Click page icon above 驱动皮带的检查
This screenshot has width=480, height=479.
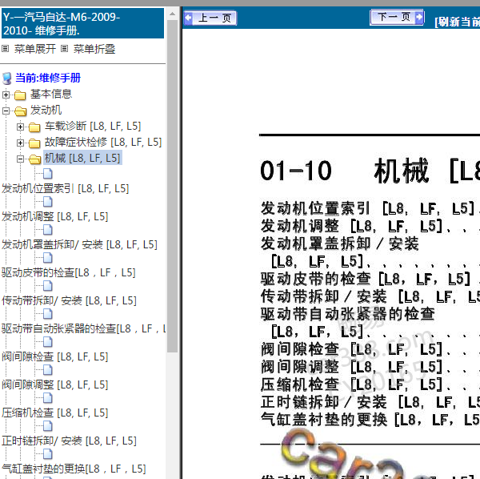47,258
